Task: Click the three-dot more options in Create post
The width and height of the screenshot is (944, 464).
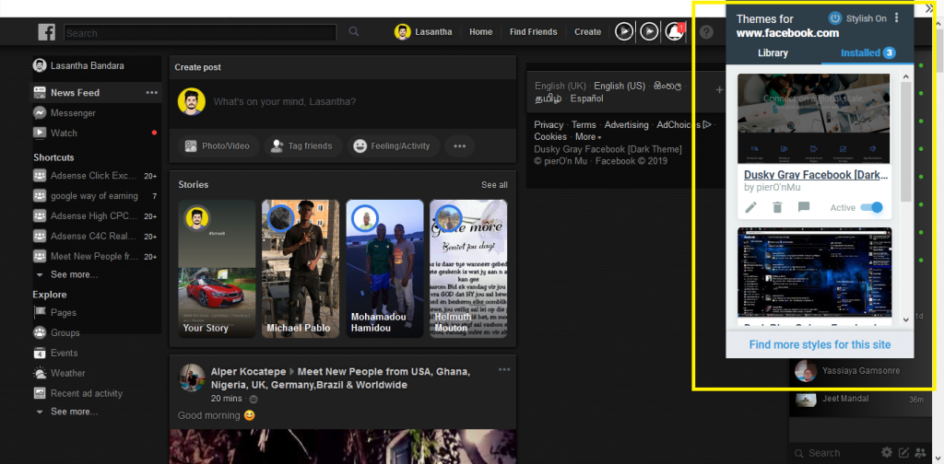Action: click(459, 146)
